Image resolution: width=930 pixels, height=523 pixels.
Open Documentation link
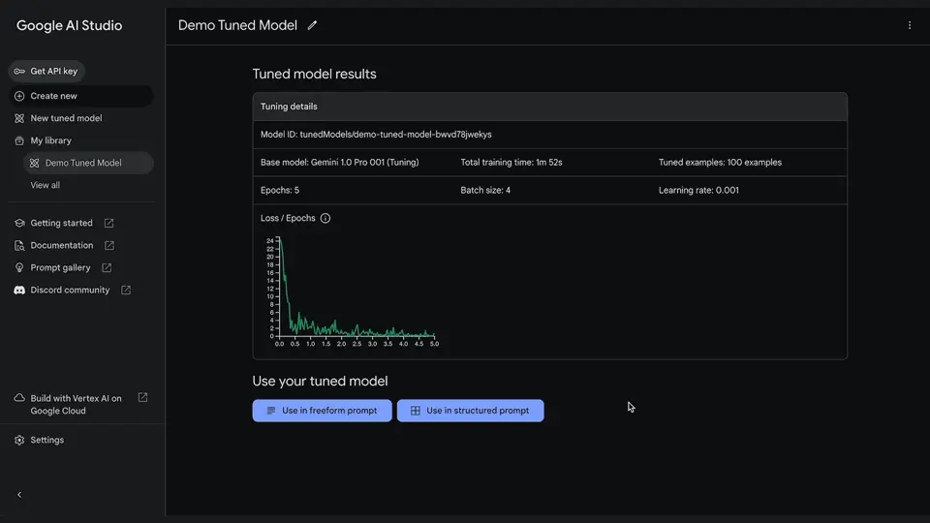[62, 245]
